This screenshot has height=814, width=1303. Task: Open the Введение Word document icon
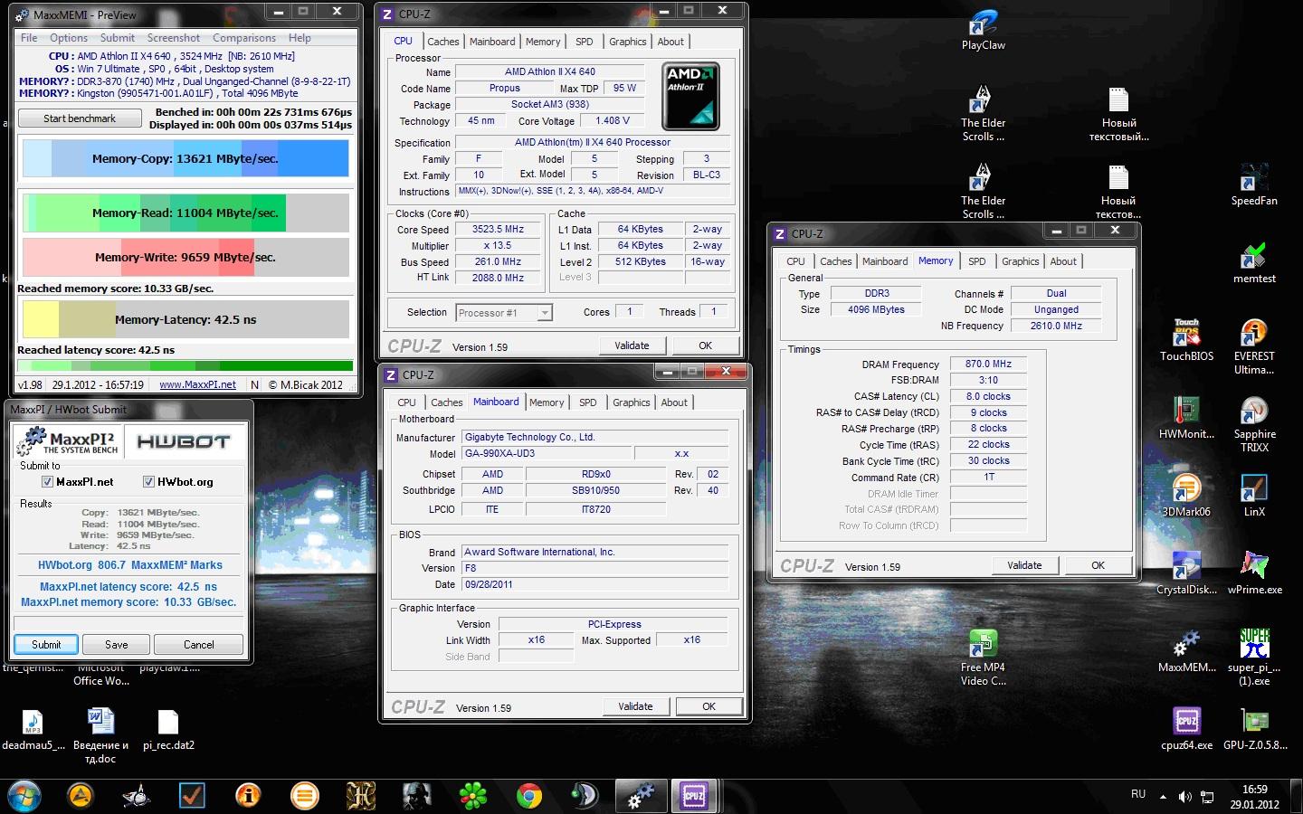[100, 736]
